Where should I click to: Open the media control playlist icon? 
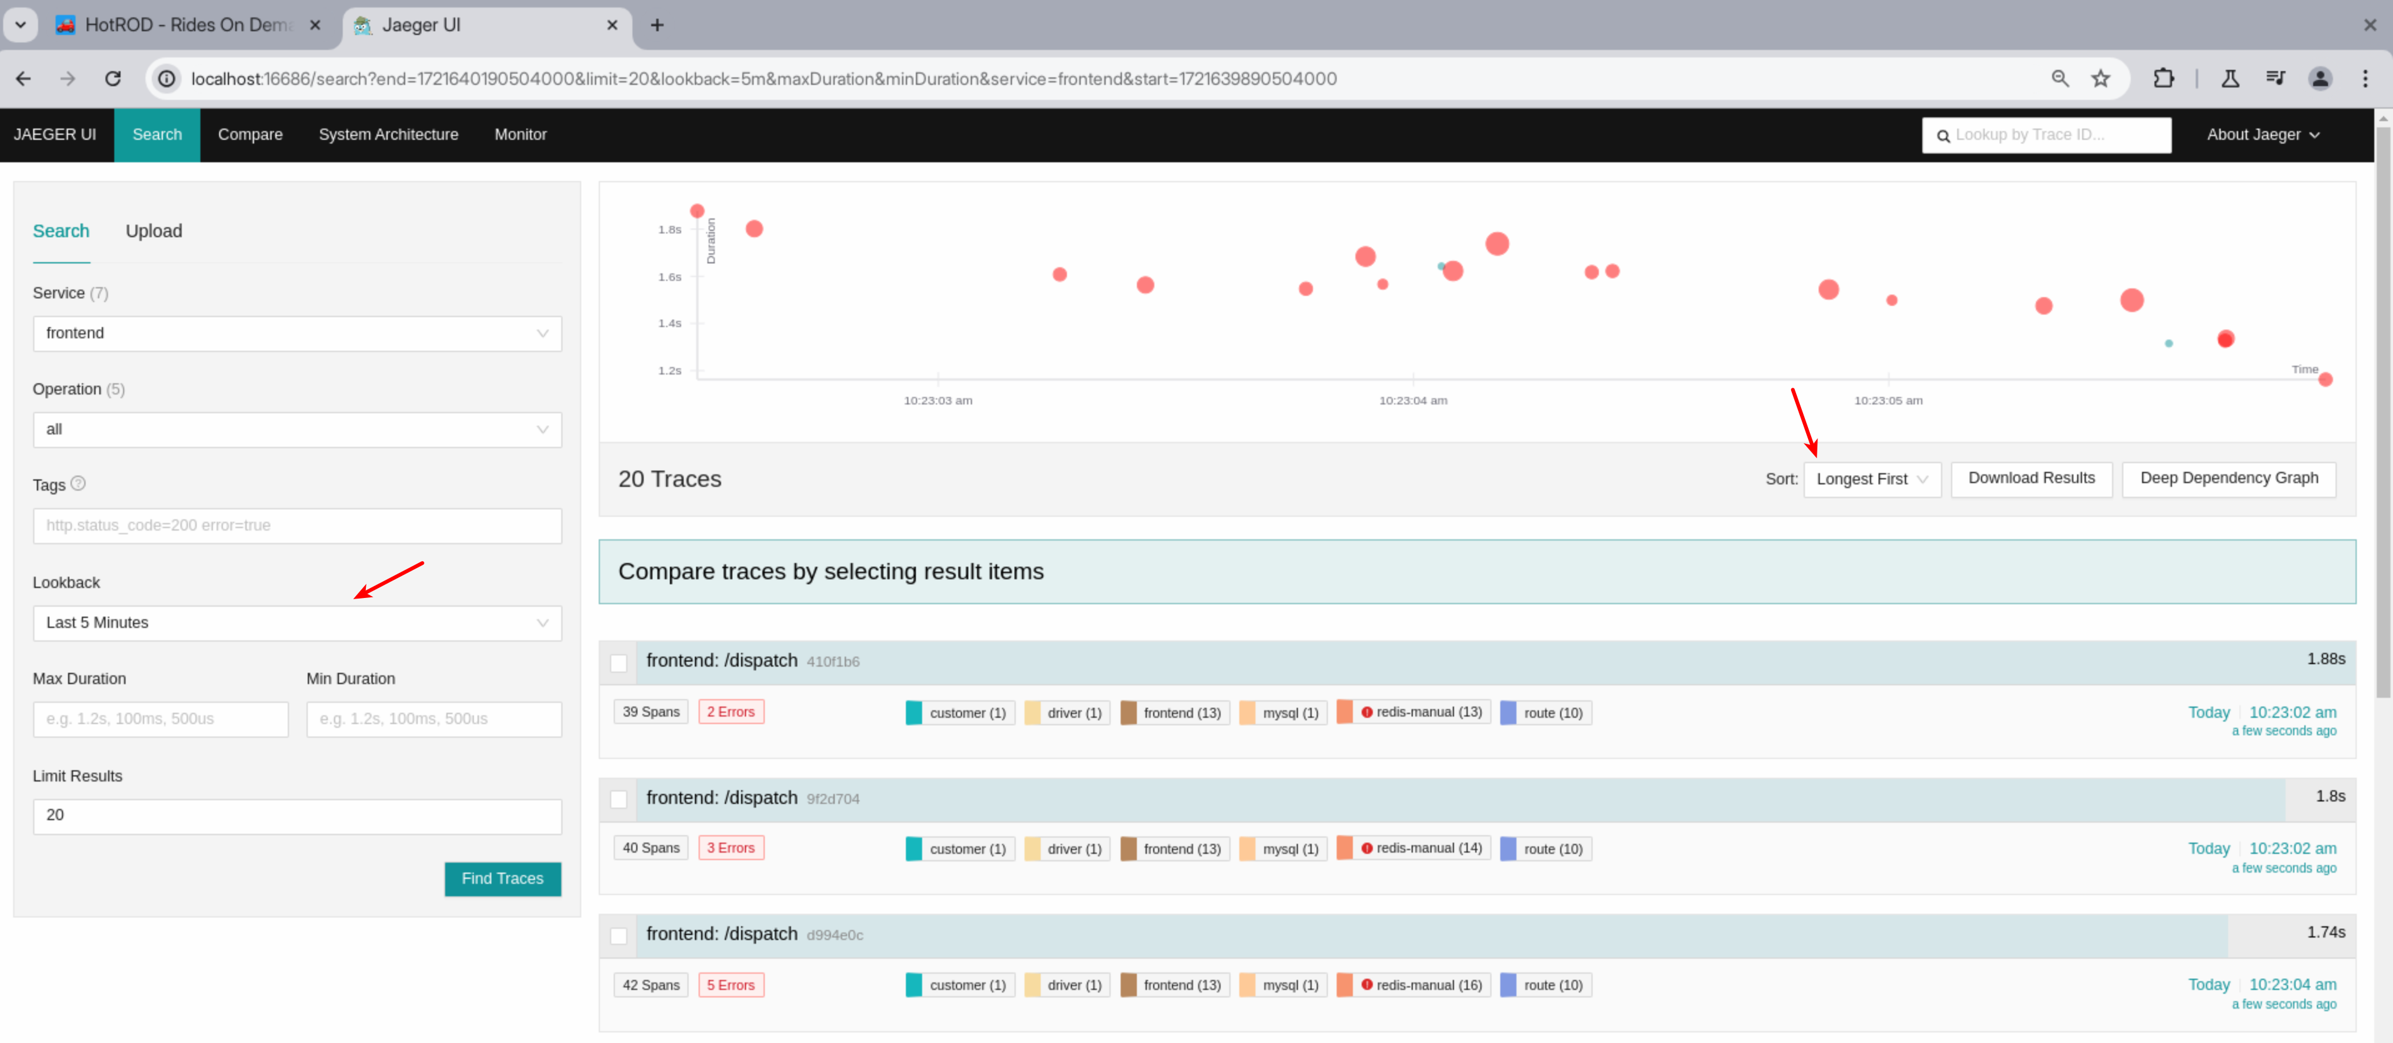[2275, 79]
